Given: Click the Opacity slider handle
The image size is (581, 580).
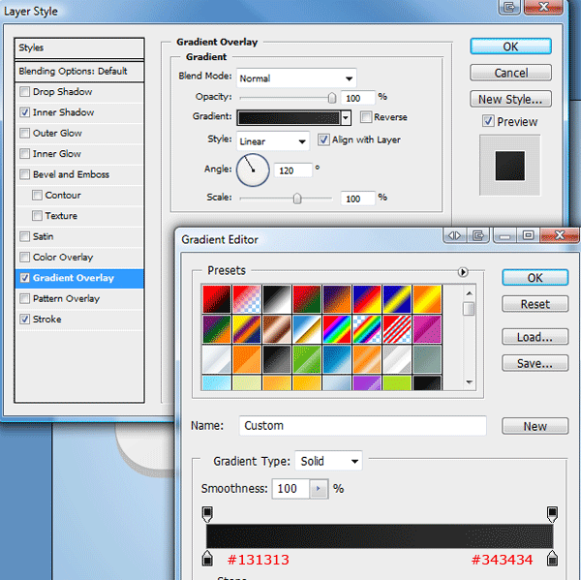Looking at the screenshot, I should click(332, 98).
